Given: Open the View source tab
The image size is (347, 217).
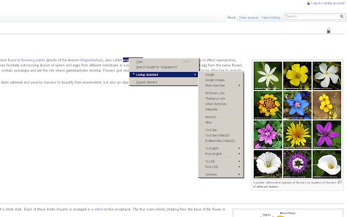Looking at the screenshot, I should [x=248, y=17].
